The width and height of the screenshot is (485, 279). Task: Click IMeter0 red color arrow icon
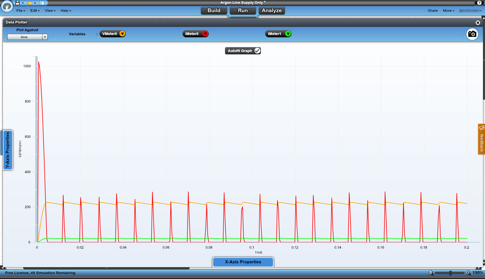pyautogui.click(x=205, y=34)
